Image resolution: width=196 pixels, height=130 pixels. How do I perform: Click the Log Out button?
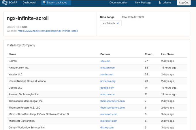point(184,3)
